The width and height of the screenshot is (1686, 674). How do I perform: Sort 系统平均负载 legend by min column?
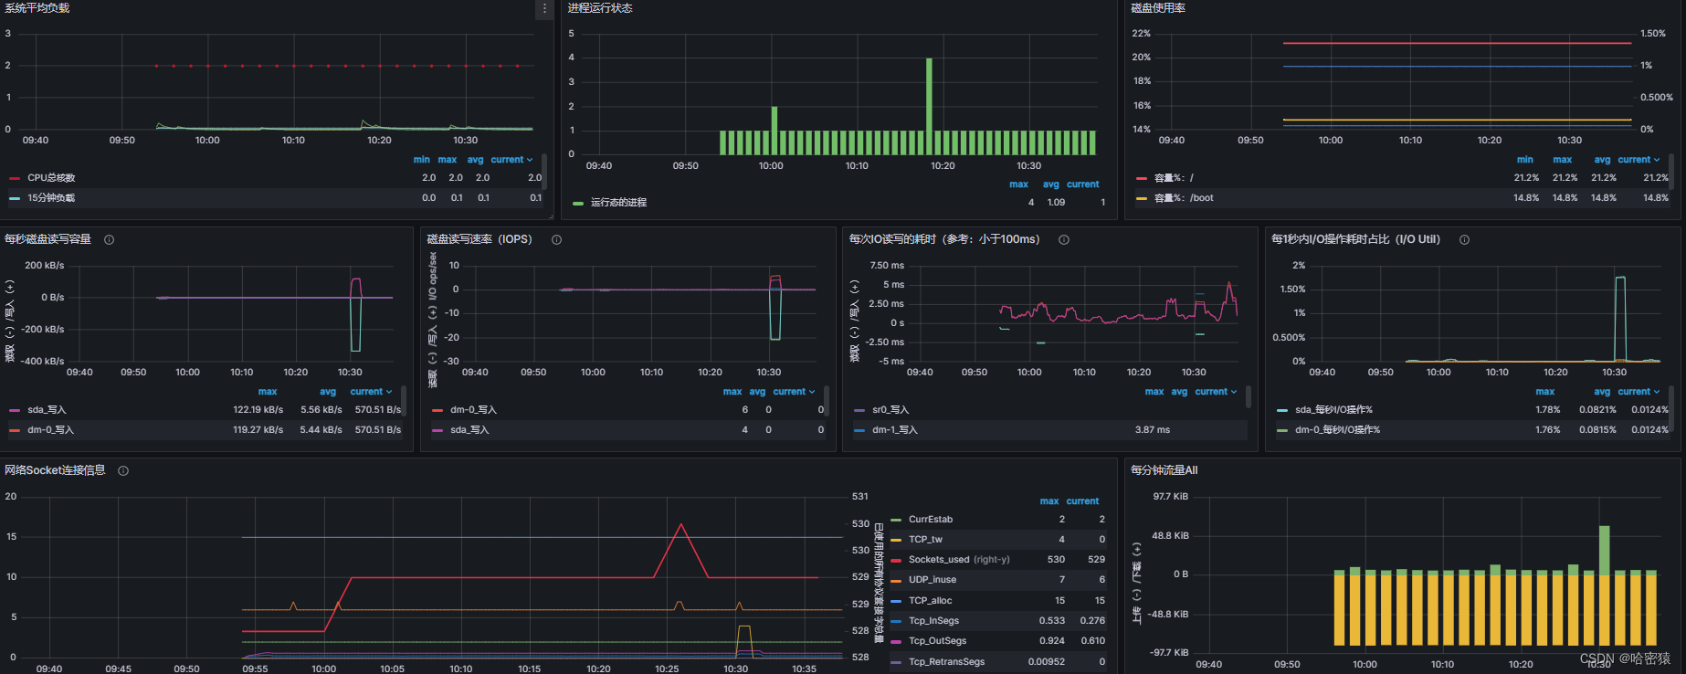(421, 160)
